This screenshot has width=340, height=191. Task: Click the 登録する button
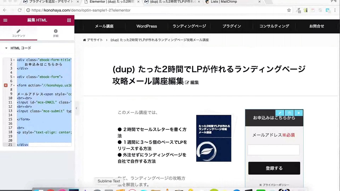(x=274, y=168)
